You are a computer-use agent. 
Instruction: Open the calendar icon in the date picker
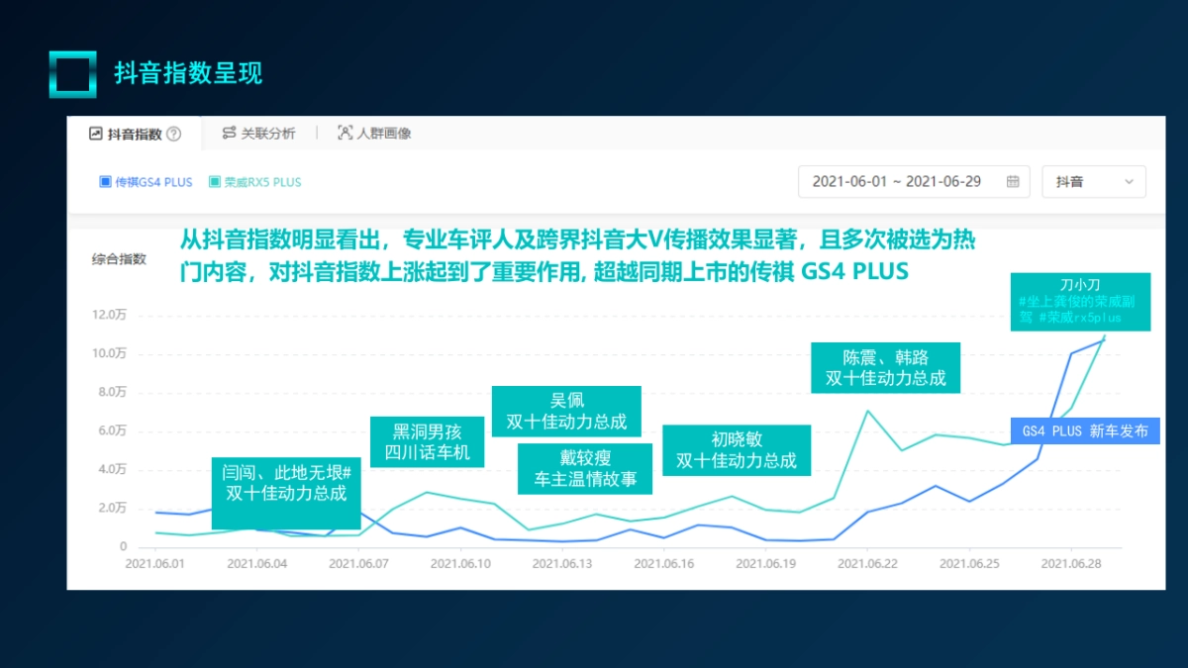(1012, 182)
